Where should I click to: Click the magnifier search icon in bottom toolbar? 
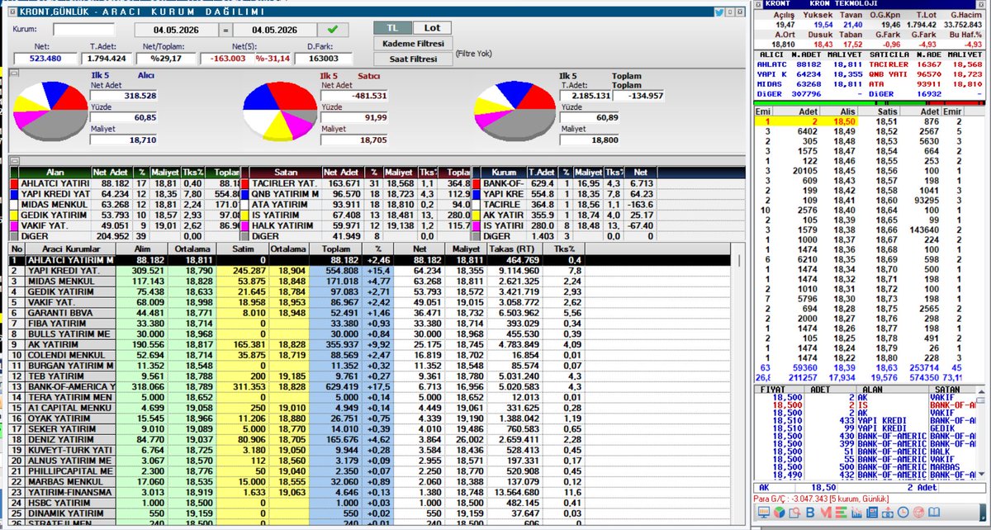(x=794, y=513)
